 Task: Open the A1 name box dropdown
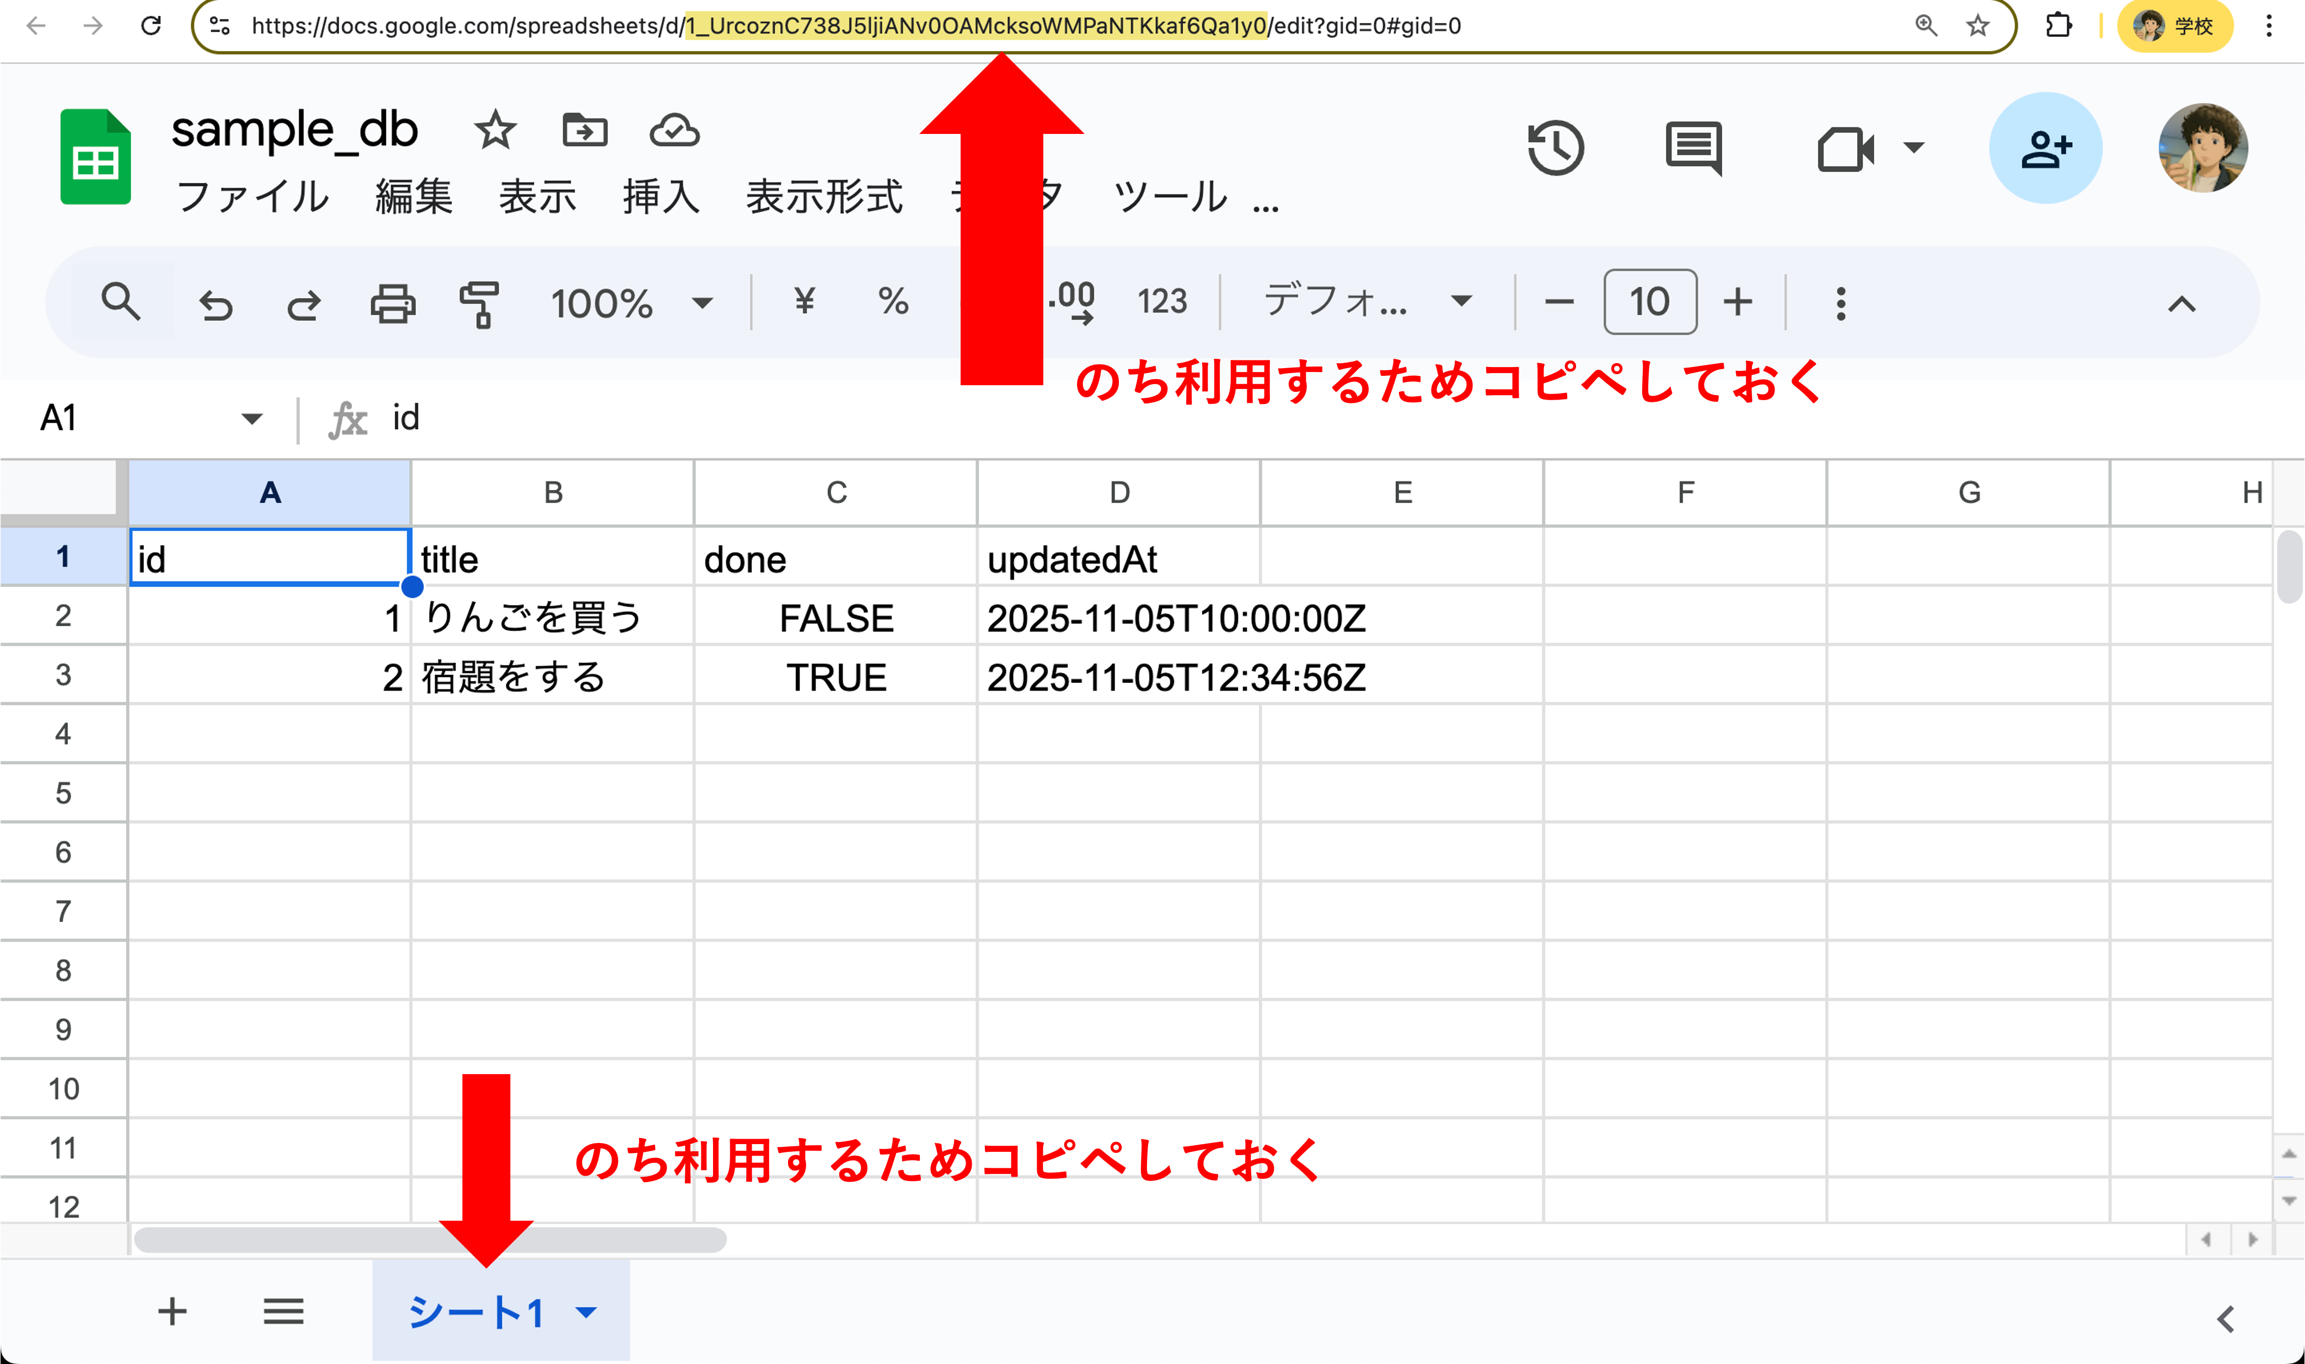[251, 418]
